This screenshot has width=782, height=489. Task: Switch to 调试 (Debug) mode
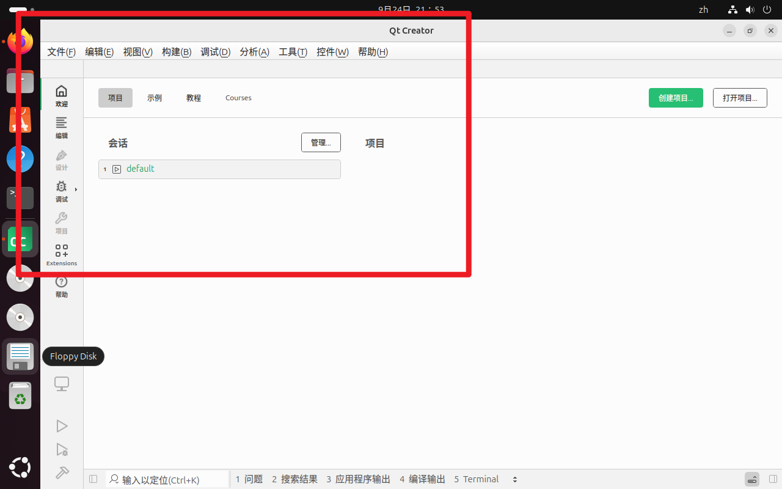[x=62, y=191]
